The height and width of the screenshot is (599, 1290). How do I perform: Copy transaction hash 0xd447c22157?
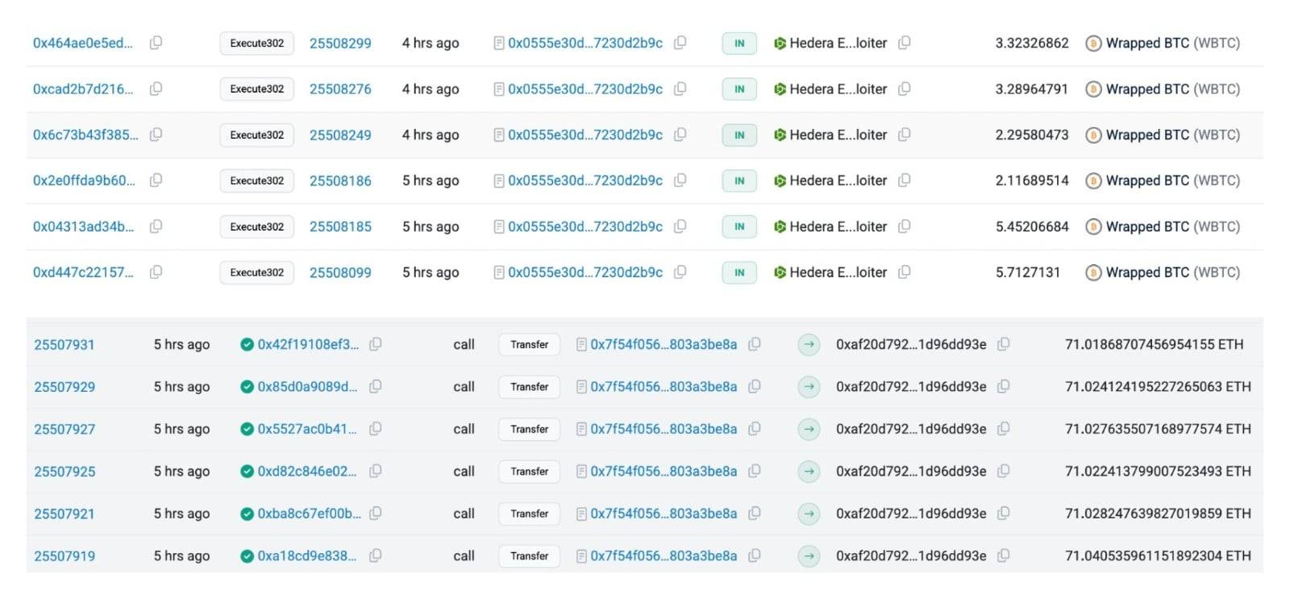[x=156, y=272]
